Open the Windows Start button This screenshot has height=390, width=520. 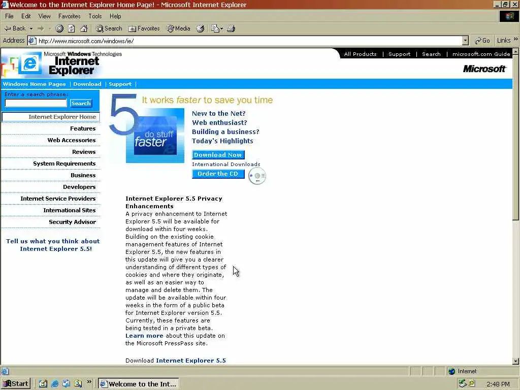pos(16,384)
